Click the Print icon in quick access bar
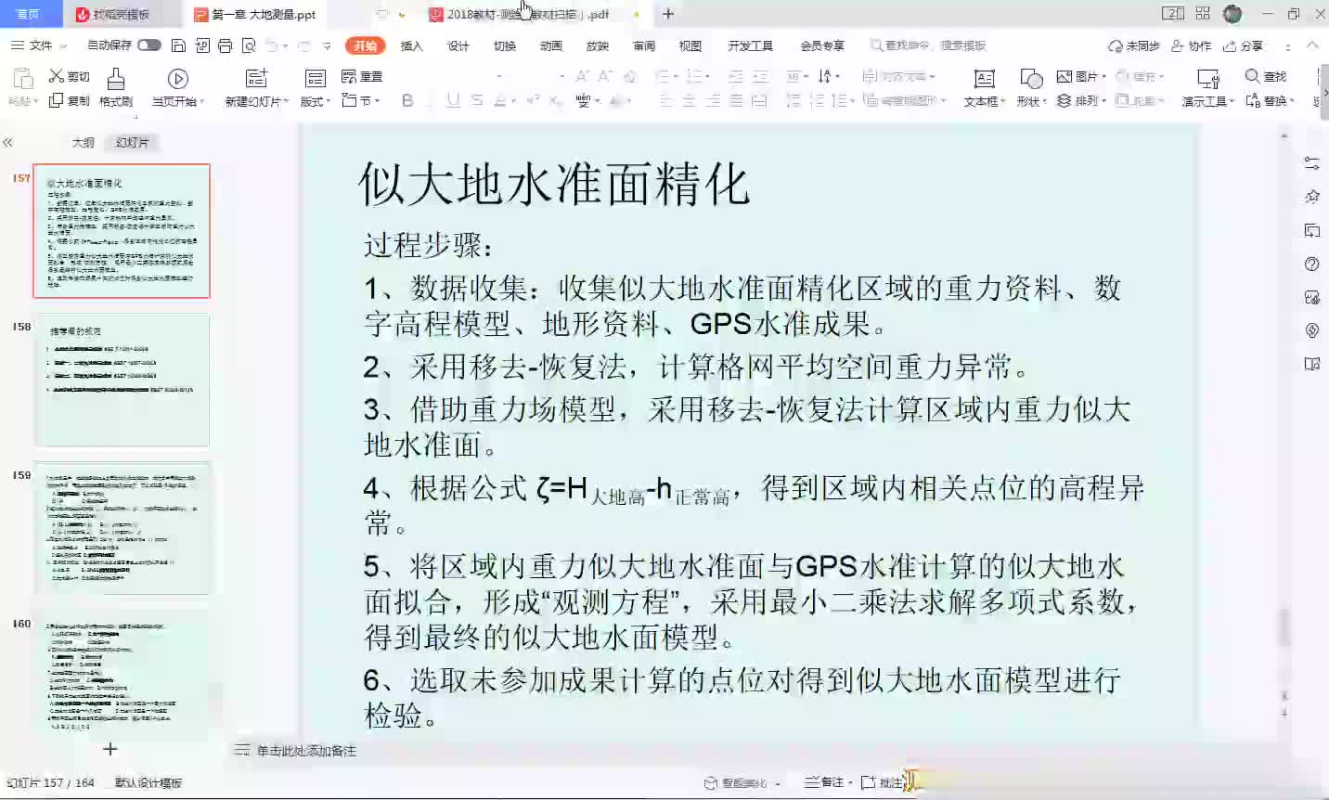Screen dimensions: 1329x800 pos(225,45)
